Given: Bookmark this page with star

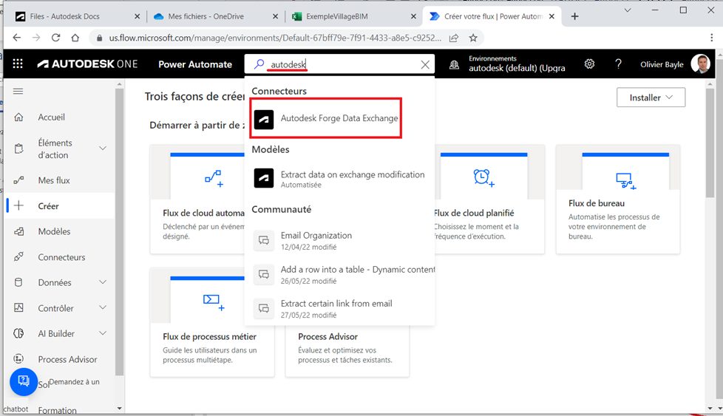Looking at the screenshot, I should [x=473, y=38].
